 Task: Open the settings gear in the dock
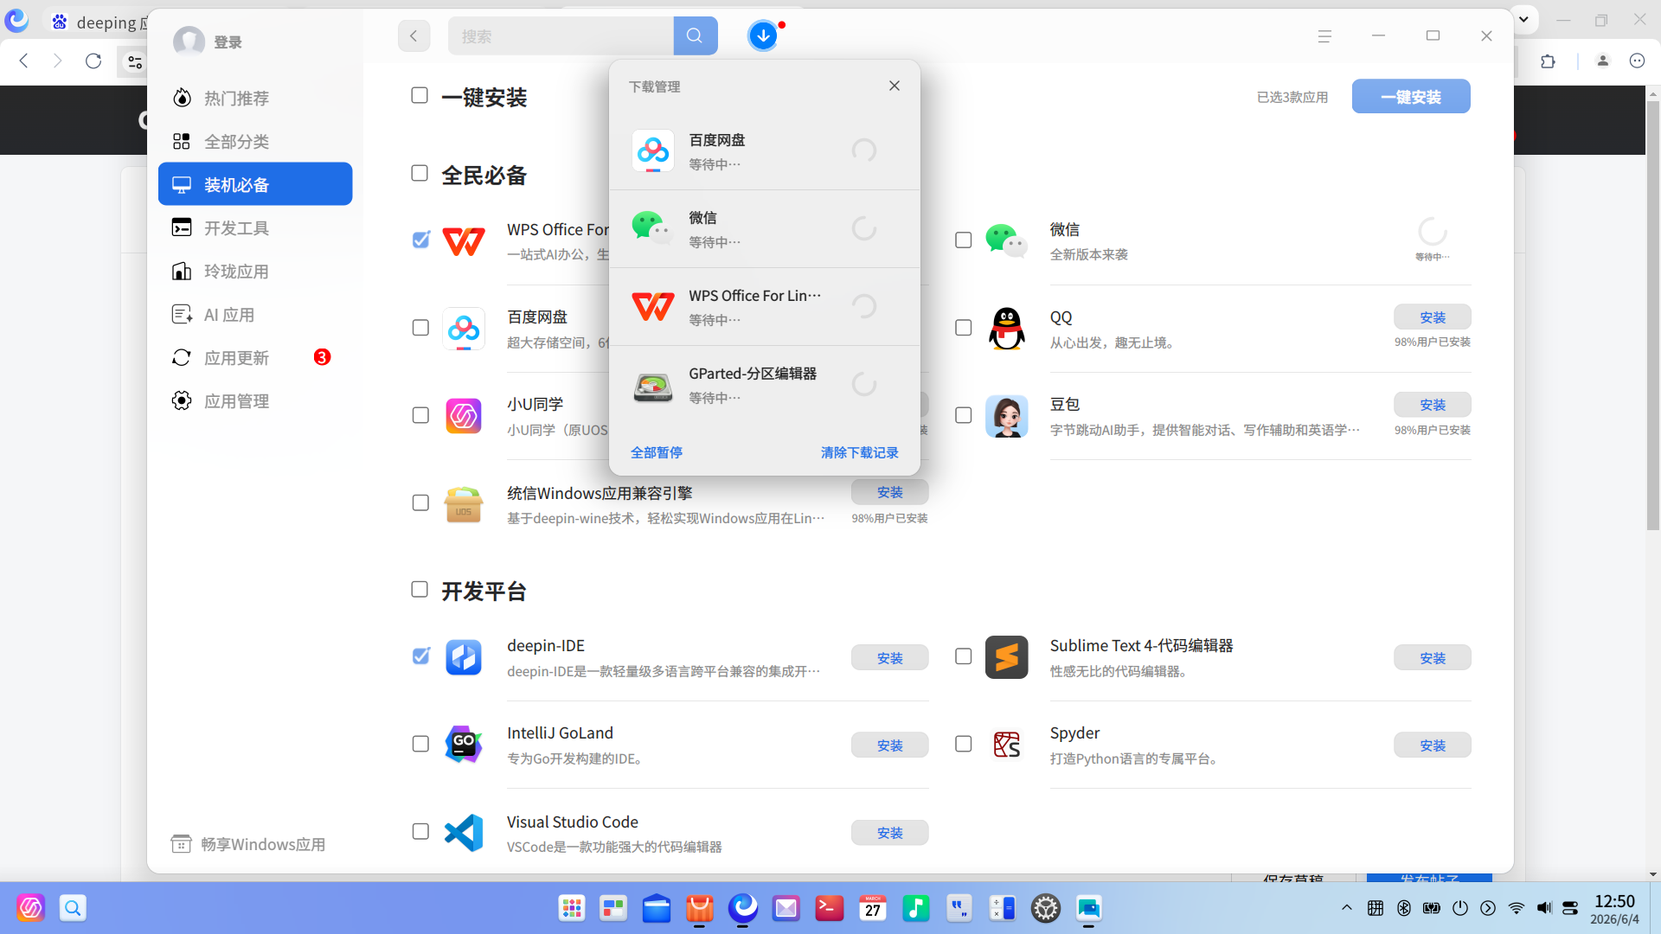pyautogui.click(x=1046, y=908)
